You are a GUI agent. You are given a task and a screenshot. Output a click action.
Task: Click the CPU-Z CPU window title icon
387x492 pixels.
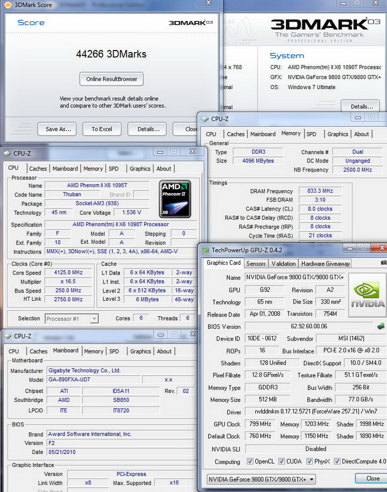[7, 154]
